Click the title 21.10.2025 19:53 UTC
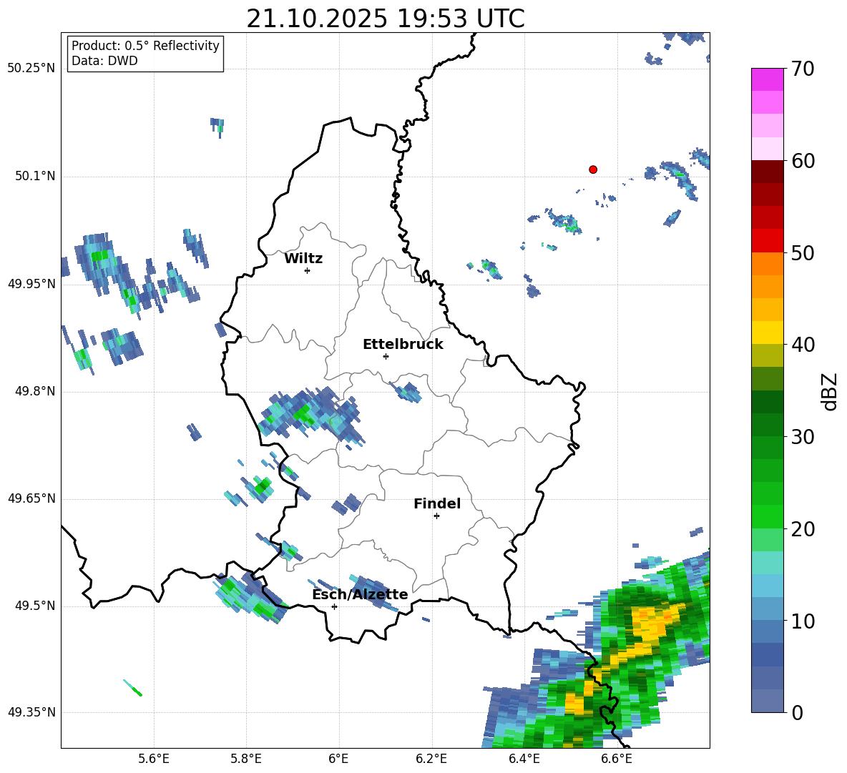 pyautogui.click(x=386, y=19)
